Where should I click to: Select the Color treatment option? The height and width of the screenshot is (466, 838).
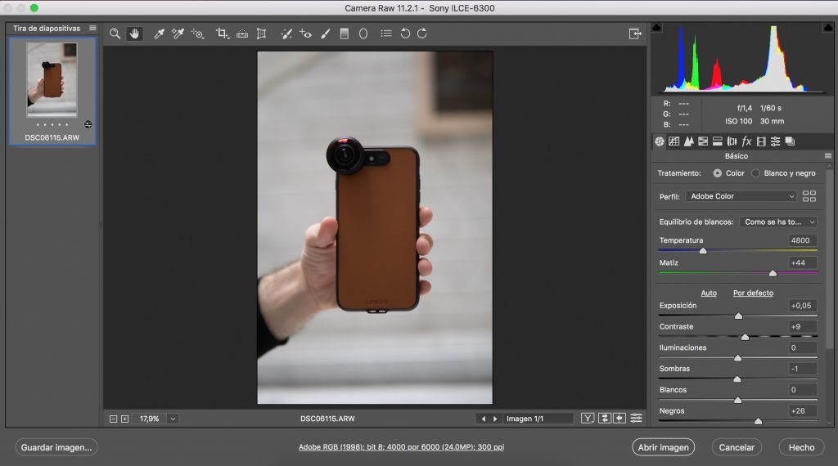click(718, 173)
